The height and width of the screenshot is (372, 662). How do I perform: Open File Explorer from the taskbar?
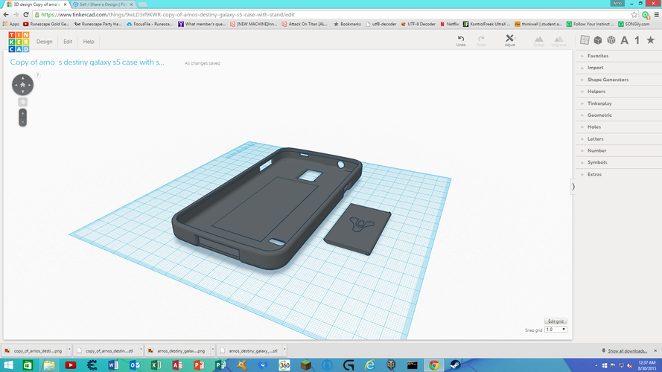click(x=49, y=365)
